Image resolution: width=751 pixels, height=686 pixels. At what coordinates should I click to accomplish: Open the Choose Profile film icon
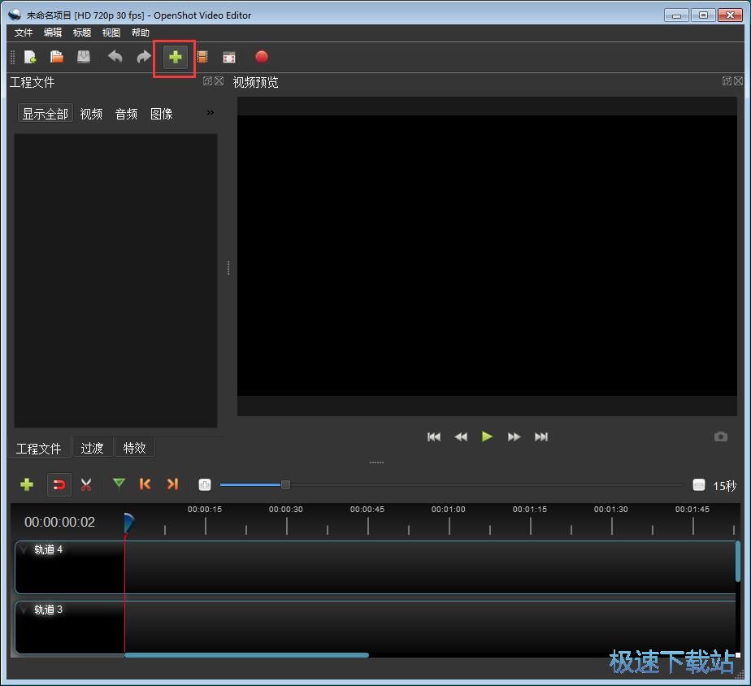click(202, 57)
